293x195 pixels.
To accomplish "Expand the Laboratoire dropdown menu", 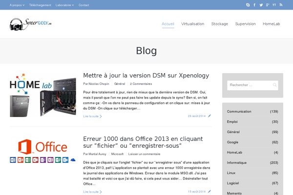I will pyautogui.click(x=64, y=5).
